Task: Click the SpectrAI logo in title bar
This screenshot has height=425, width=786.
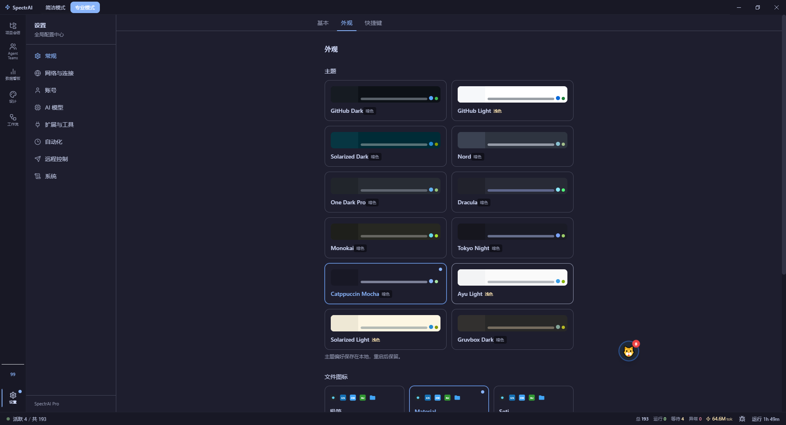Action: point(19,7)
